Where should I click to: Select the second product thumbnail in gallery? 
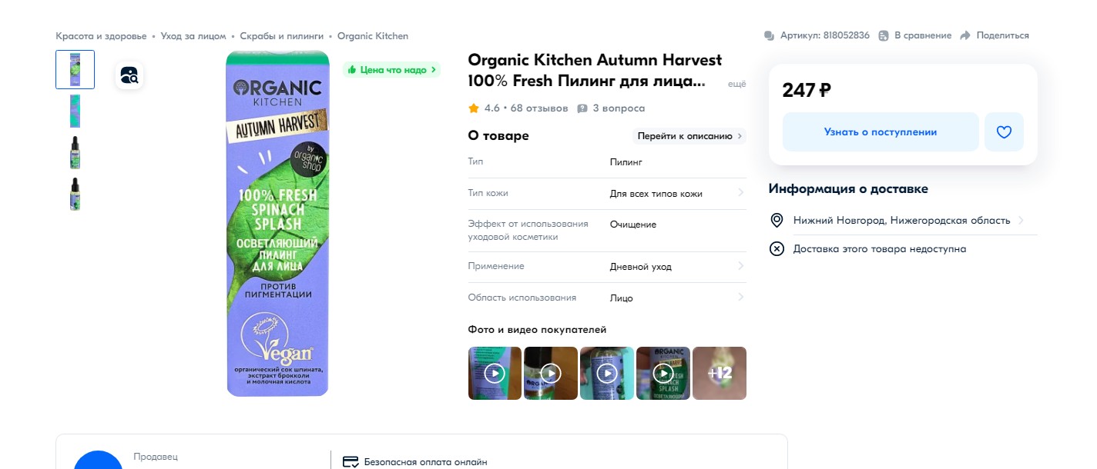[75, 111]
